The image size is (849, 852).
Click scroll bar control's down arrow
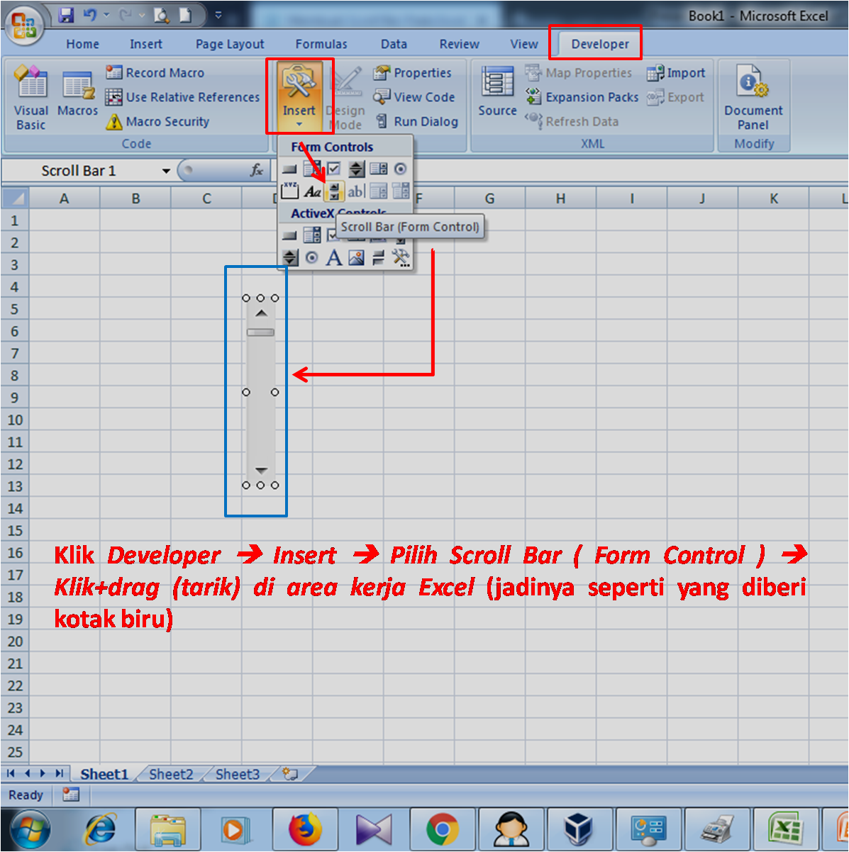click(261, 471)
